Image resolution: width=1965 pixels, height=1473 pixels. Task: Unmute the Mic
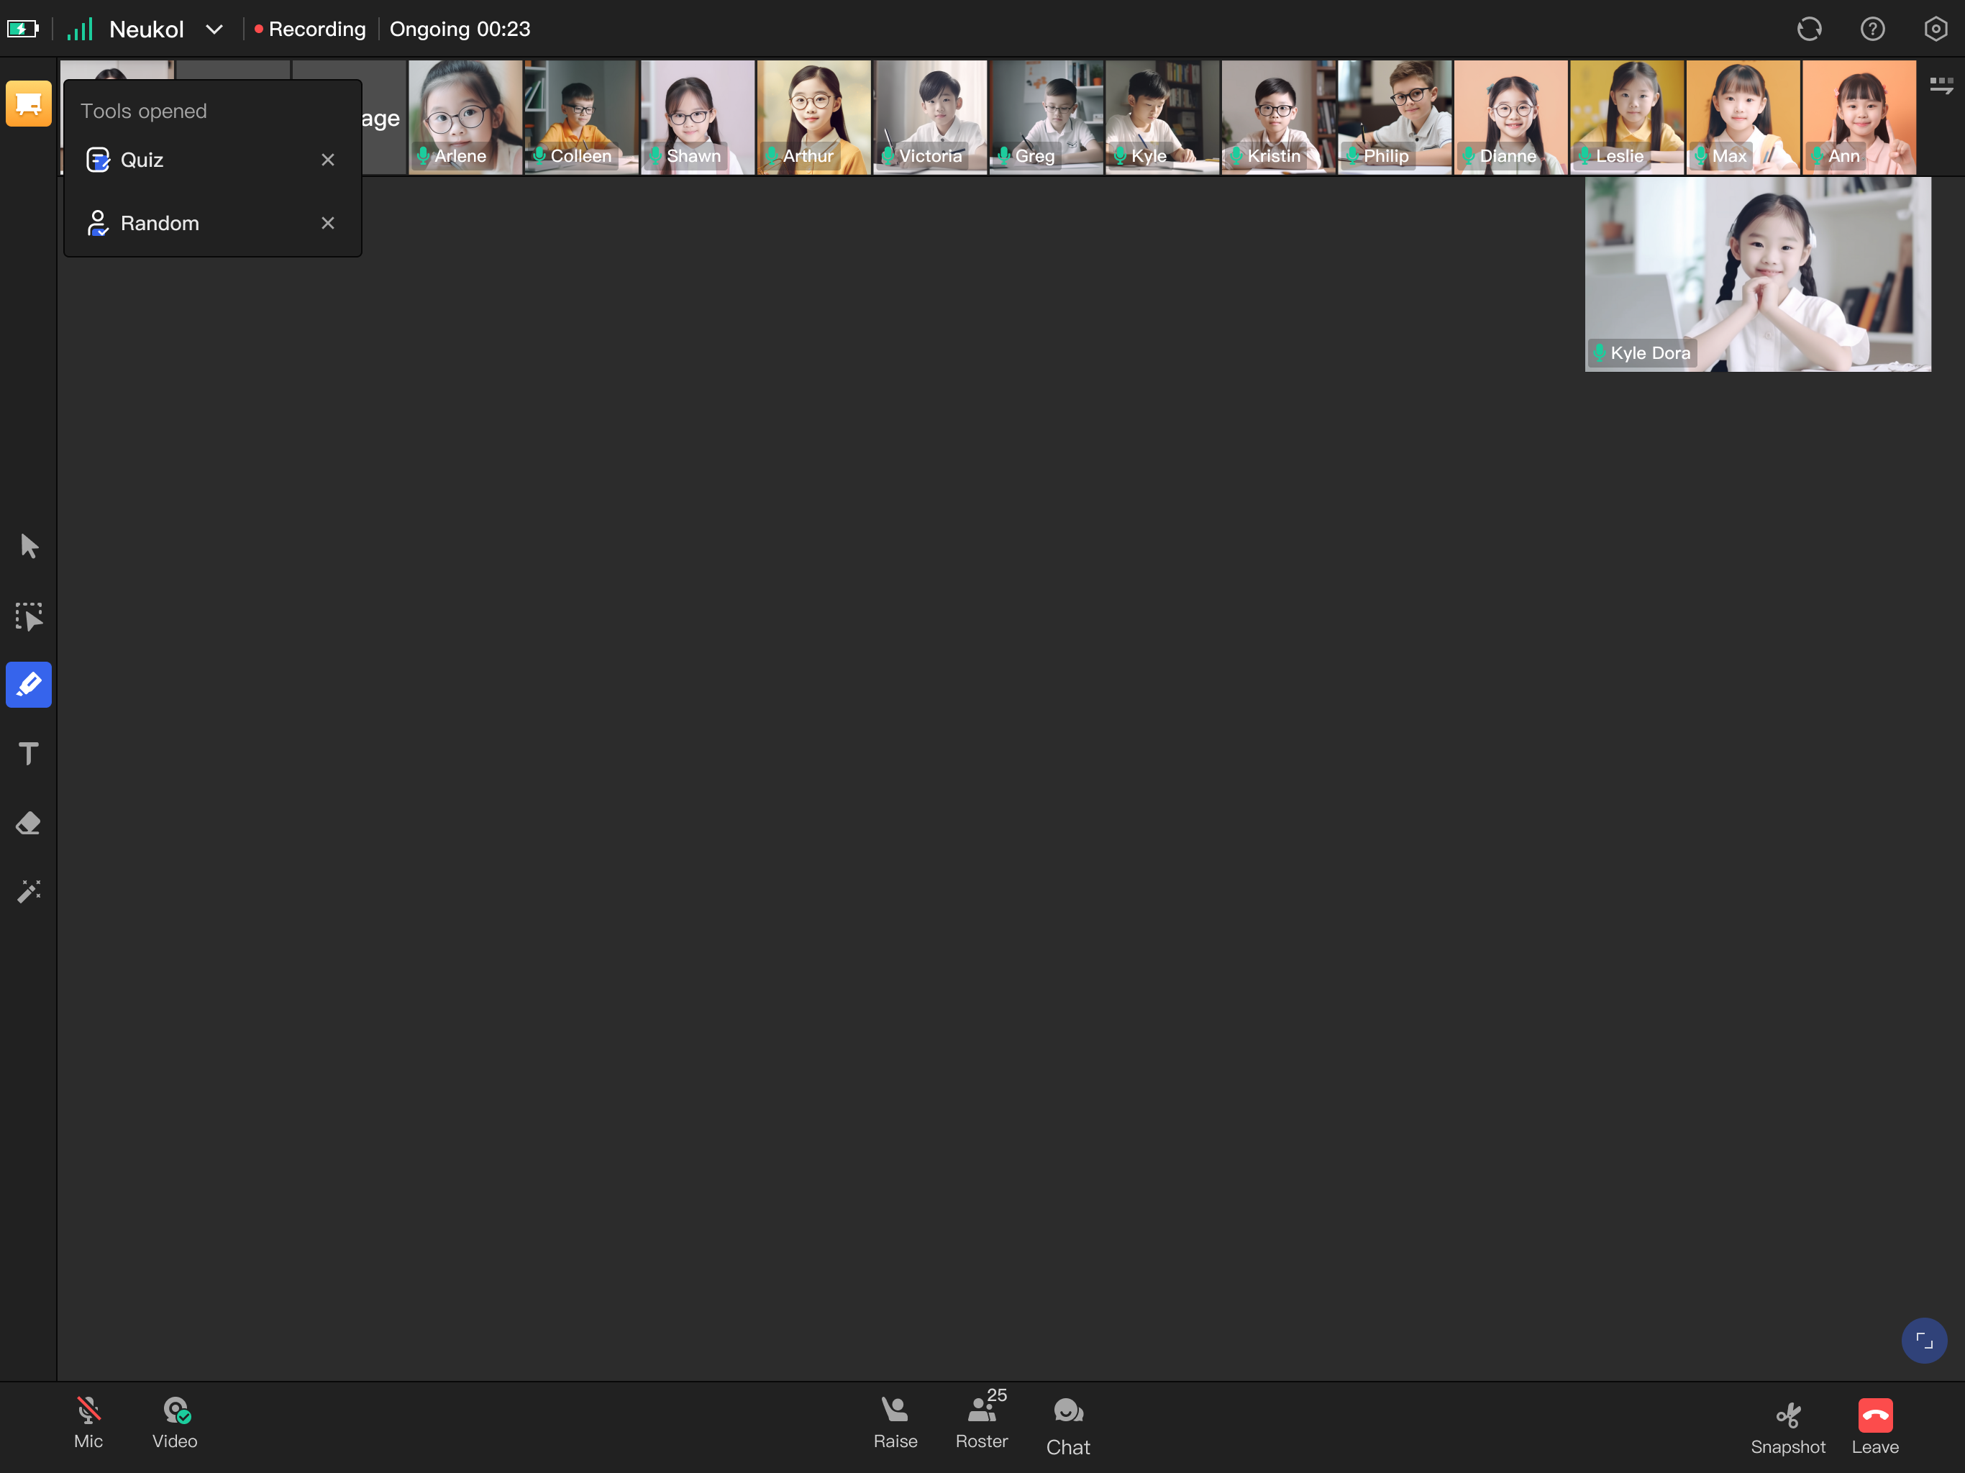88,1421
